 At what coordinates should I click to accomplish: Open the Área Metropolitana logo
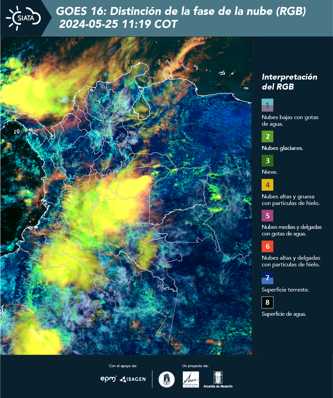(x=191, y=379)
